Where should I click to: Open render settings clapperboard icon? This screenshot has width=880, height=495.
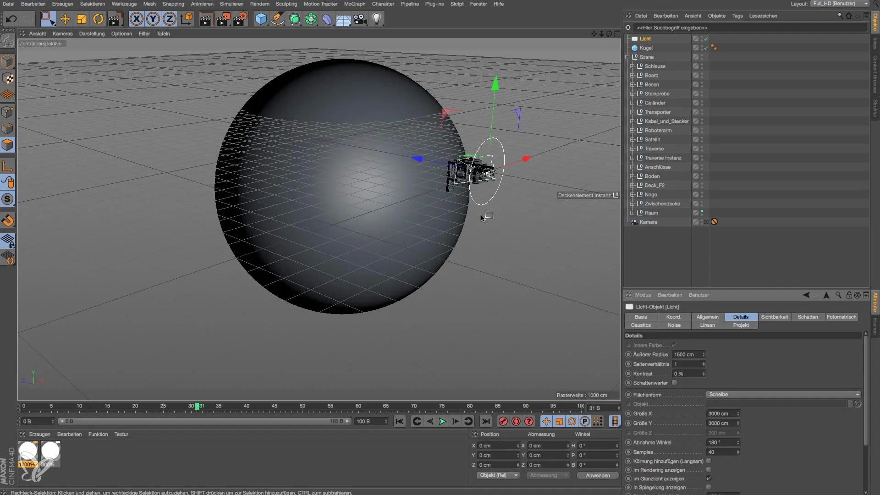point(240,19)
